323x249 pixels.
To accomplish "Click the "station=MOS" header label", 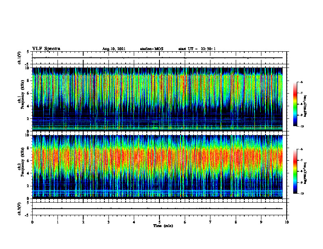I will point(152,49).
